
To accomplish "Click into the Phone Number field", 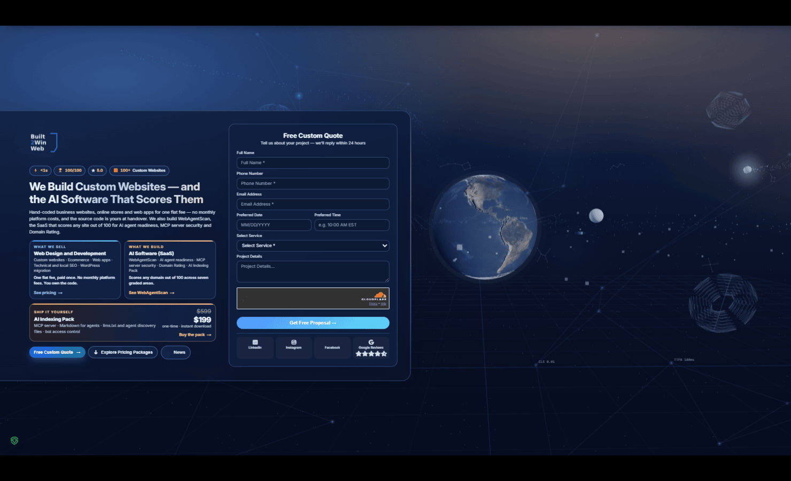I will [x=313, y=184].
